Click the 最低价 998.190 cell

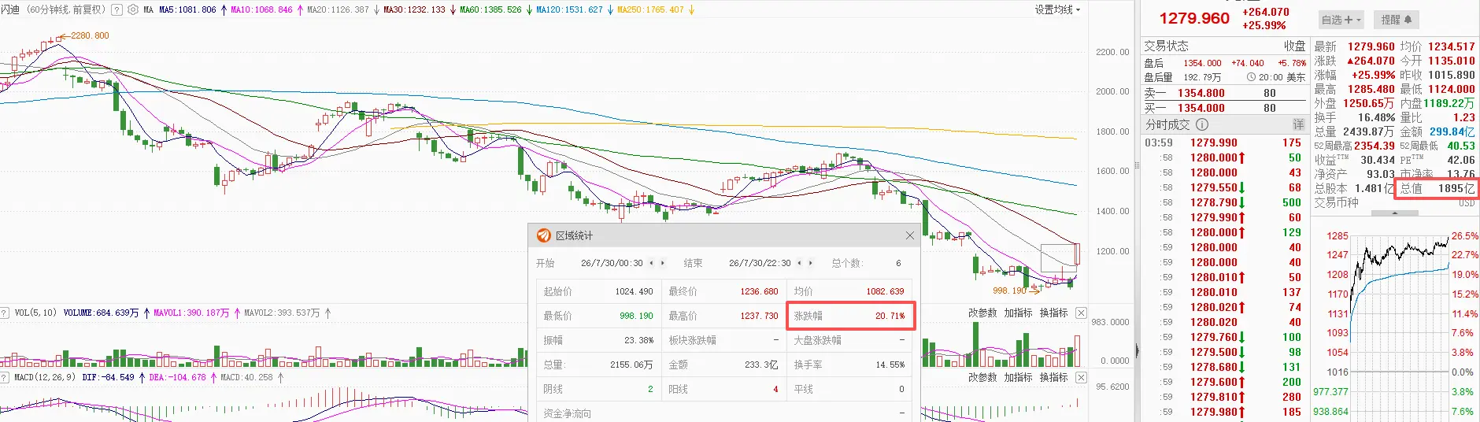598,316
